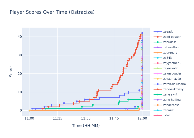
Task: Click the zaynexotic light green legend marker
Action: point(158,68)
